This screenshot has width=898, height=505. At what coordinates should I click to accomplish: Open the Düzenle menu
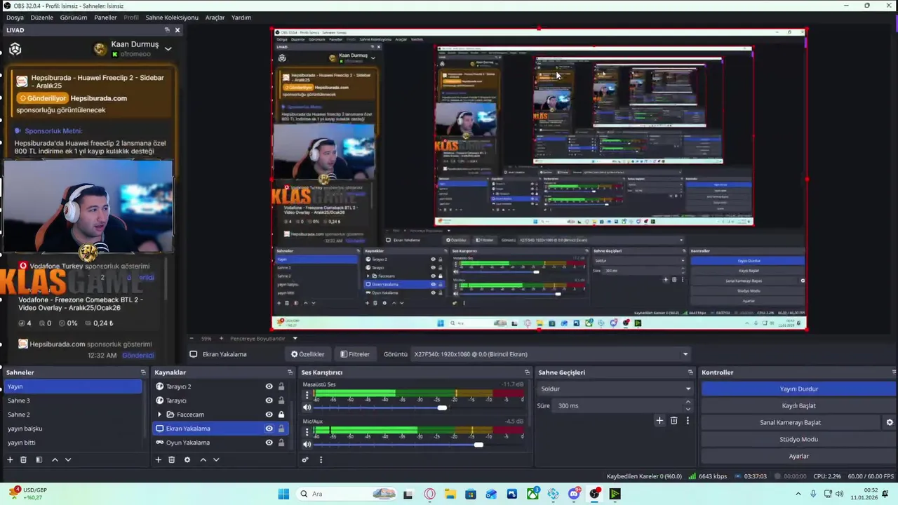(42, 18)
